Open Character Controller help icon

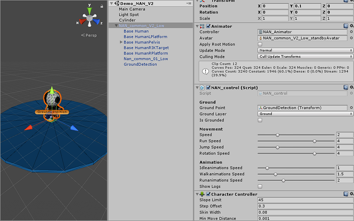tap(346, 194)
